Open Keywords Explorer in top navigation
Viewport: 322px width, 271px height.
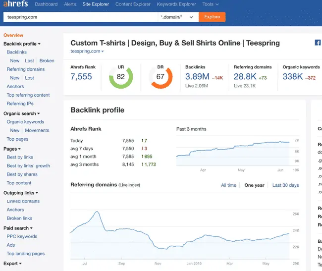pyautogui.click(x=176, y=4)
